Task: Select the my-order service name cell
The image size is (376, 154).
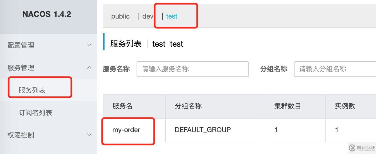Action: click(x=126, y=130)
